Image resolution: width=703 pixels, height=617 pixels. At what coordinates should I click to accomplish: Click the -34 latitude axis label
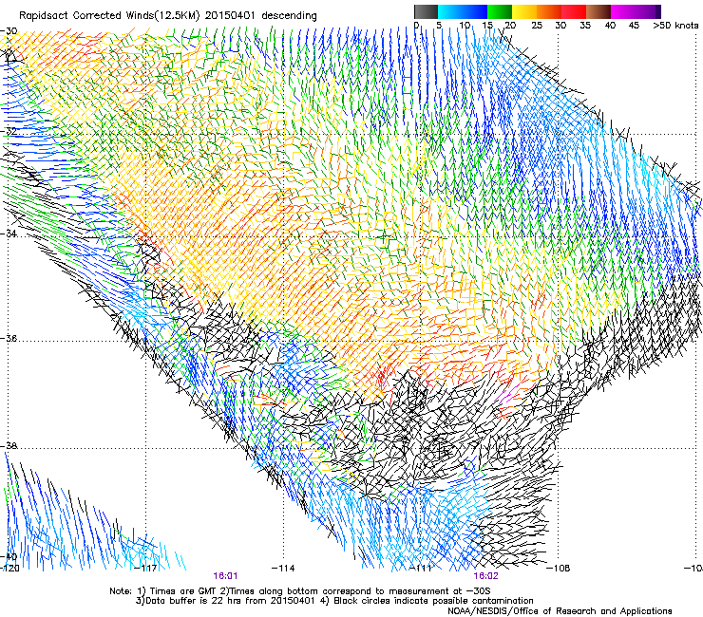pyautogui.click(x=9, y=234)
